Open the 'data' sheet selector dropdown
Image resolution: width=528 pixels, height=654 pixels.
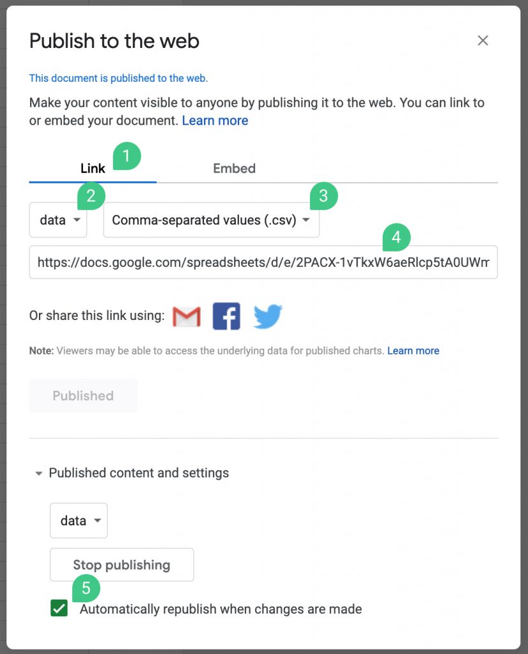point(57,220)
